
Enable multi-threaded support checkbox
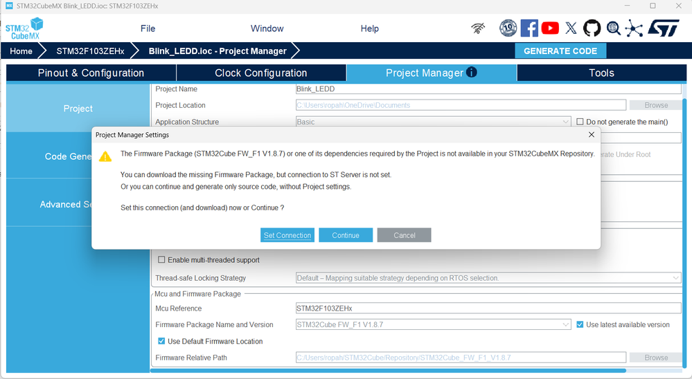click(x=161, y=259)
